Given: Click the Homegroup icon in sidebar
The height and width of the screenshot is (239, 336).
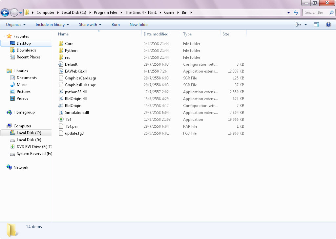Looking at the screenshot, I should [x=9, y=112].
